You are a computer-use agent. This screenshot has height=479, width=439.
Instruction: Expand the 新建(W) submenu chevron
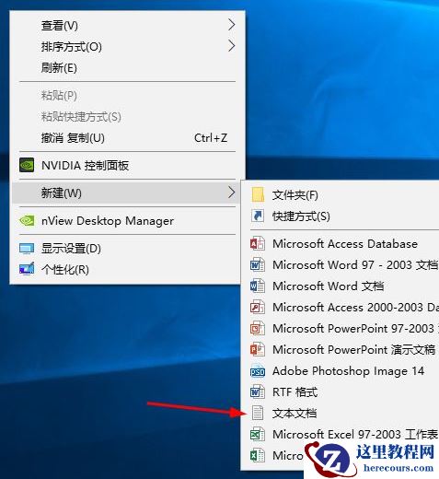point(232,193)
